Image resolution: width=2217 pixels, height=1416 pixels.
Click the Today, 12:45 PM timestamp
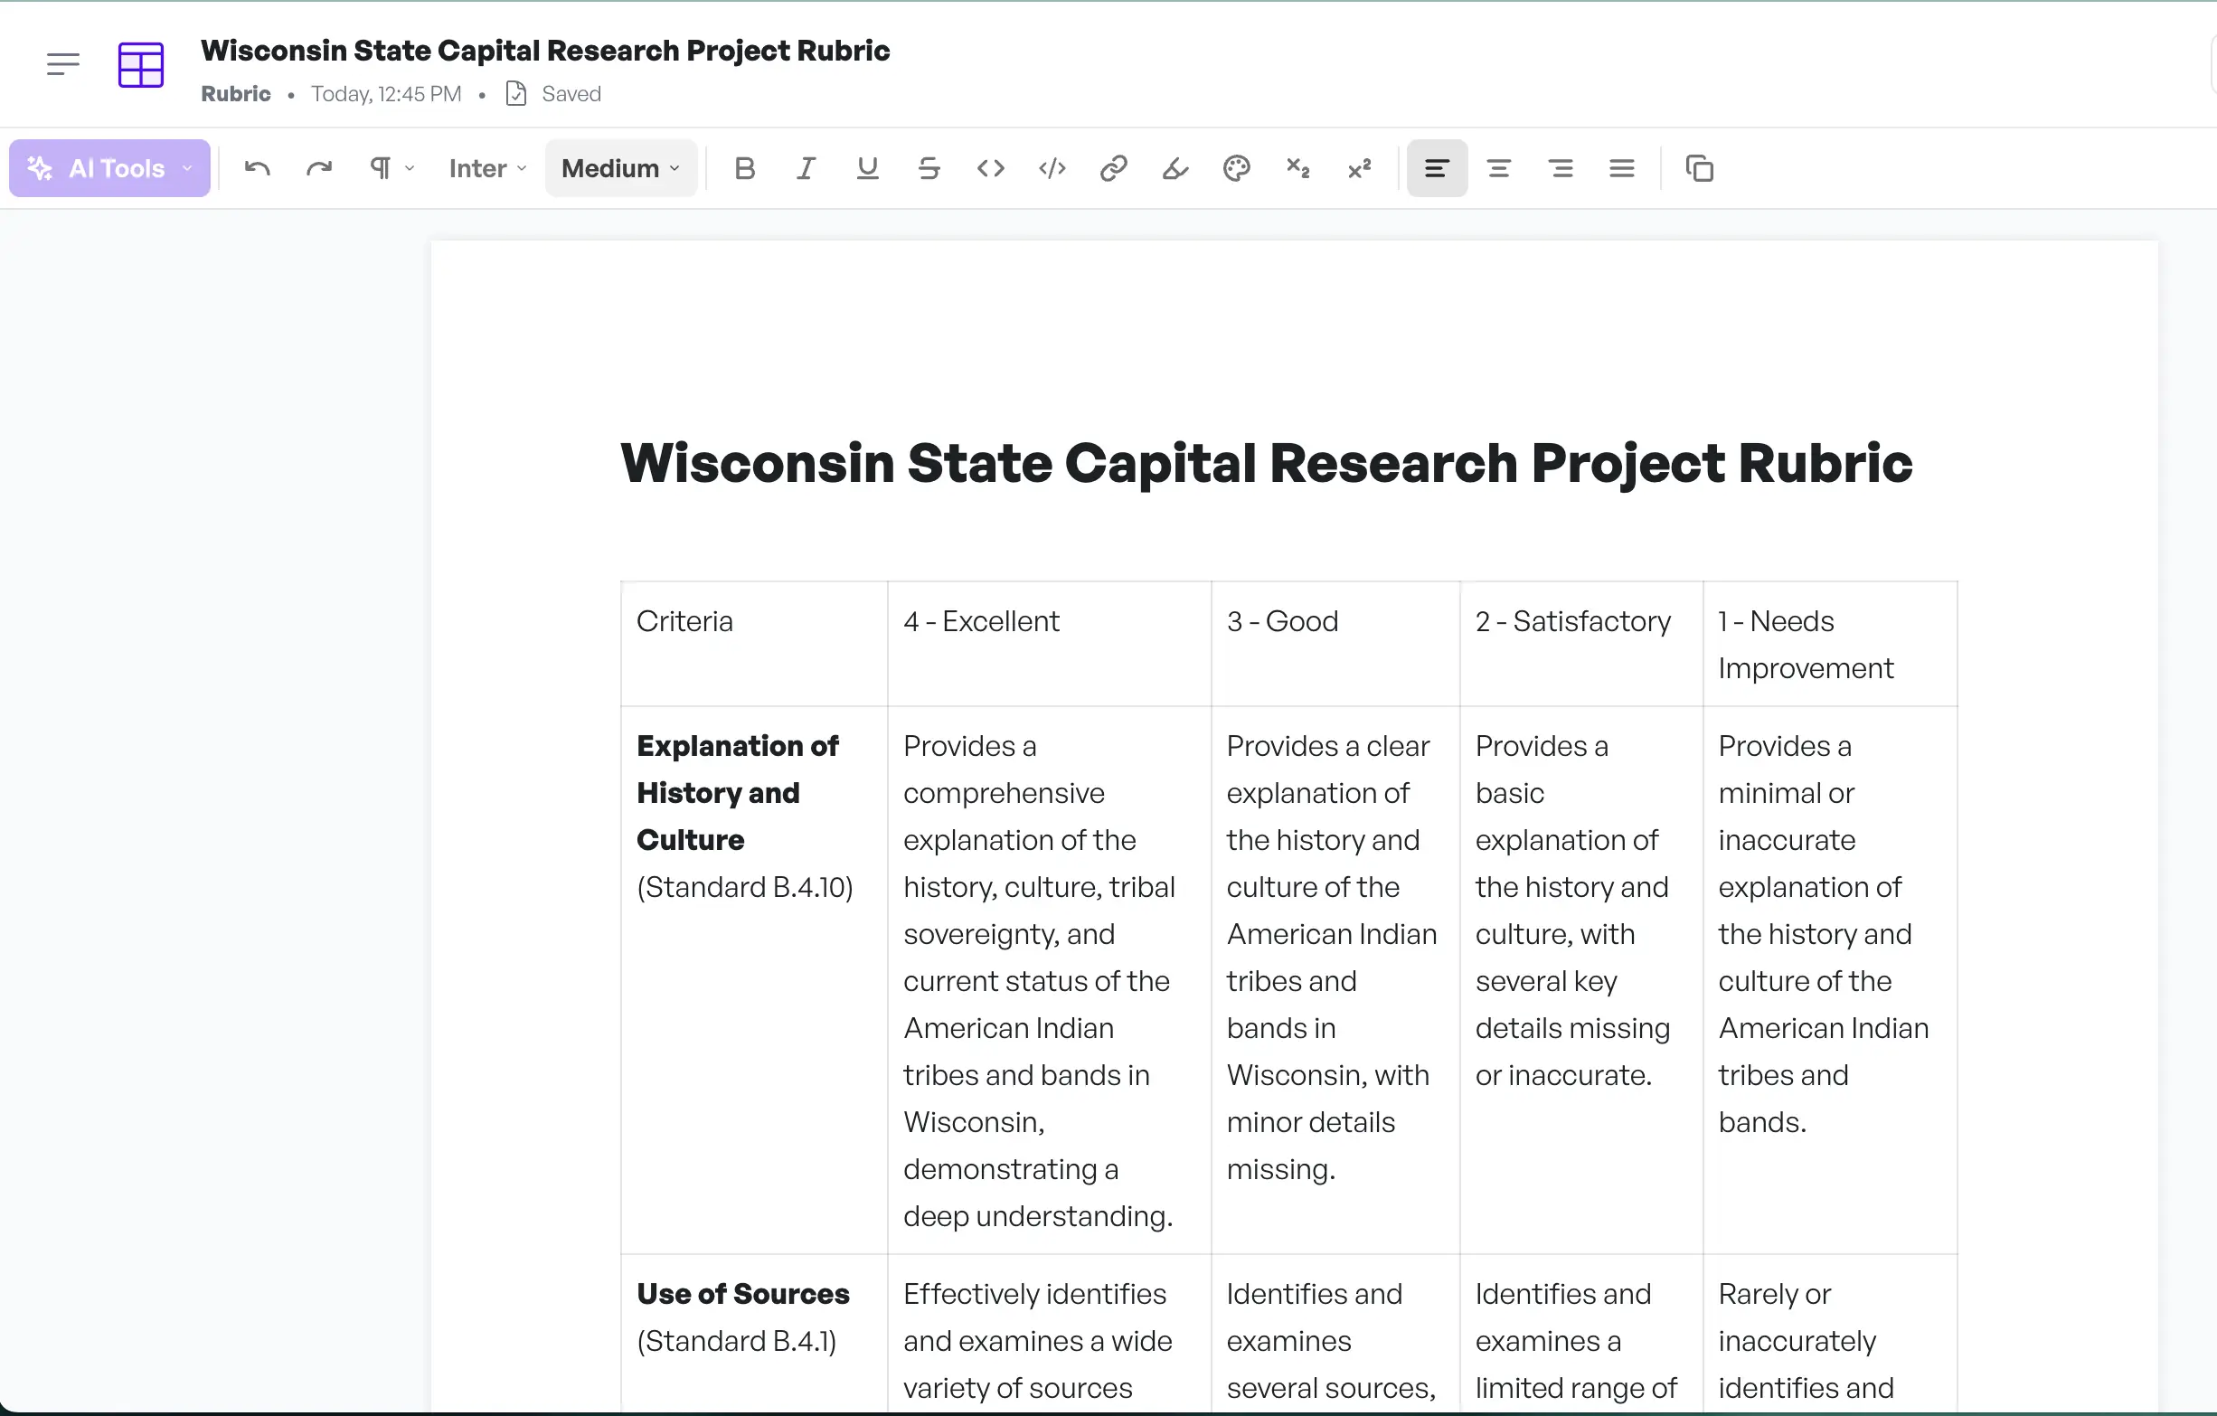pyautogui.click(x=386, y=94)
